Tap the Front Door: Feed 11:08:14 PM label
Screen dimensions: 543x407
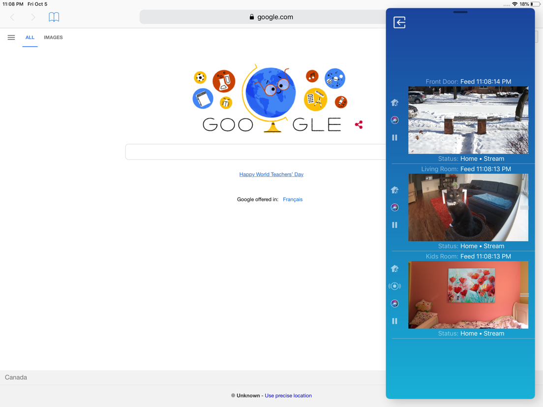tap(468, 82)
